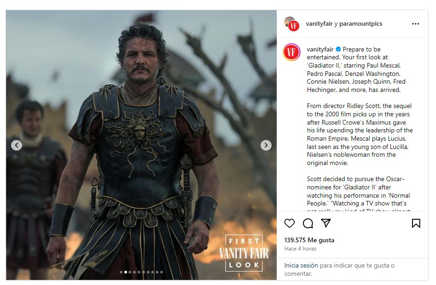Image resolution: width=436 pixels, height=285 pixels.
Task: Click the carousel dot indicators
Action: 141,272
